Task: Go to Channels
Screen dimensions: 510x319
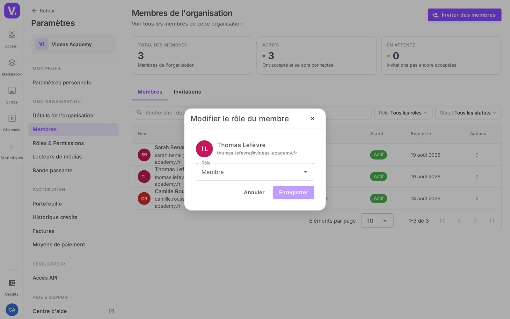Action: tap(12, 123)
